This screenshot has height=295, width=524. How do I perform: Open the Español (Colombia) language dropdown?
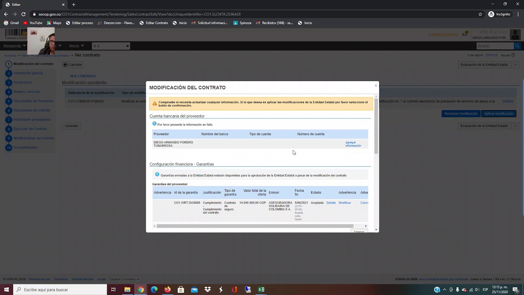124,279
